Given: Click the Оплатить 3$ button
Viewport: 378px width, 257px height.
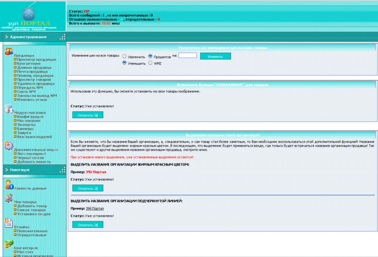Looking at the screenshot, I should (88, 115).
